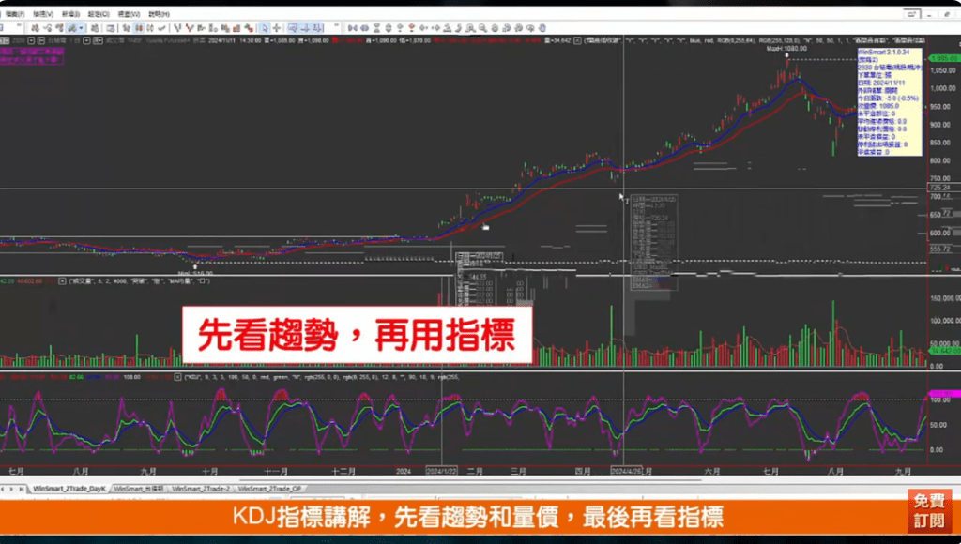Expand the hidden toolbar items chevron mid-toolbar
961x544 pixels.
336,26
